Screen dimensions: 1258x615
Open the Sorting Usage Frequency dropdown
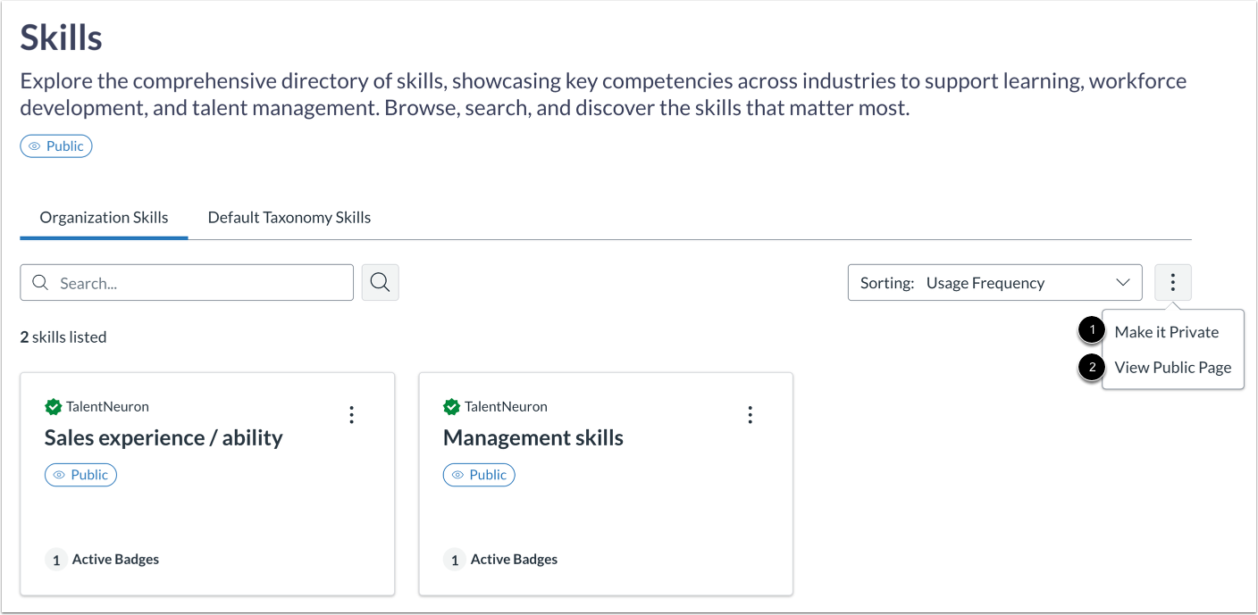[x=994, y=283]
